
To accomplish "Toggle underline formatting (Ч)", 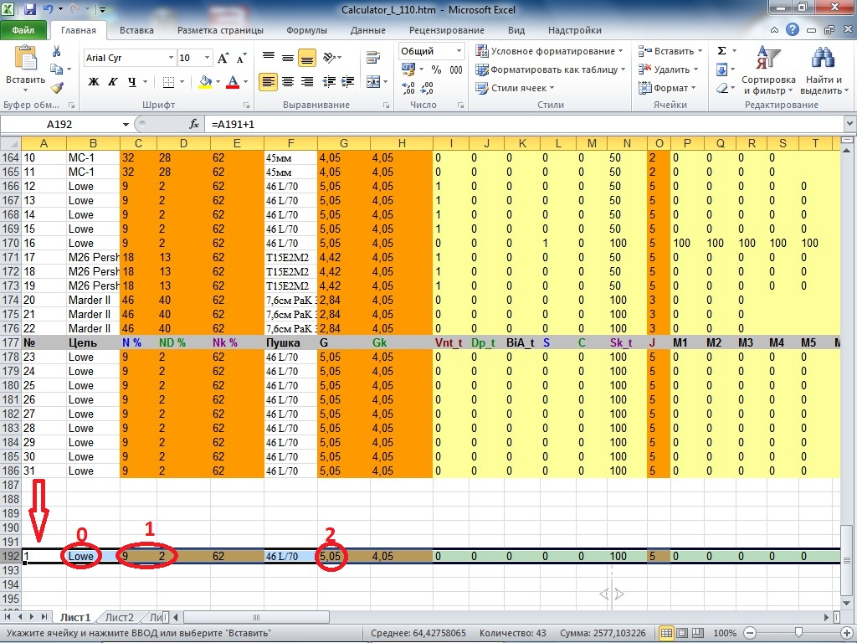I will (131, 82).
